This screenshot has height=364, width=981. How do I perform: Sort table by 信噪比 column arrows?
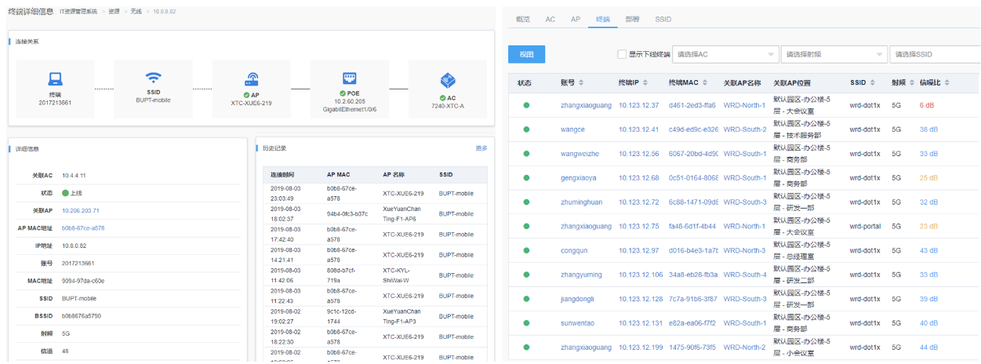coord(946,83)
